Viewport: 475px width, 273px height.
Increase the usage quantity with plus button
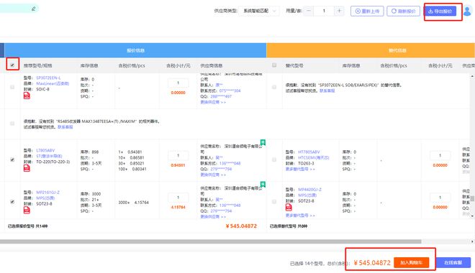[x=339, y=11]
